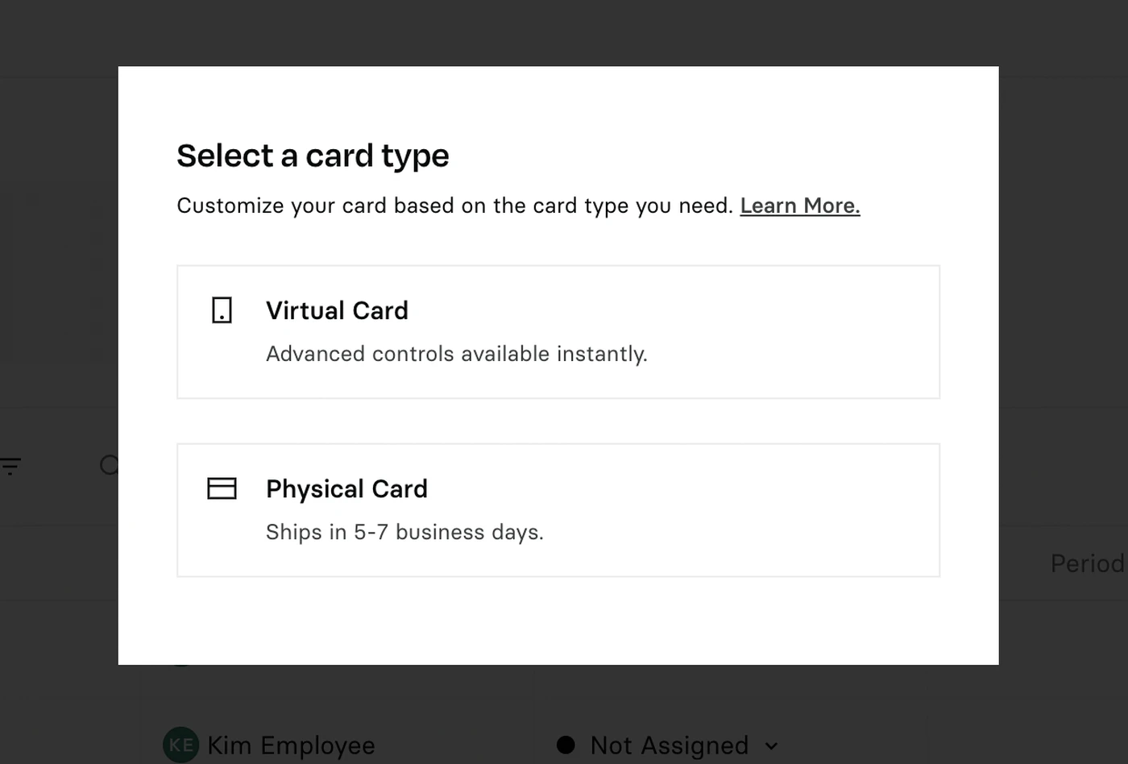
Task: Click the KE avatar badge
Action: pos(180,745)
